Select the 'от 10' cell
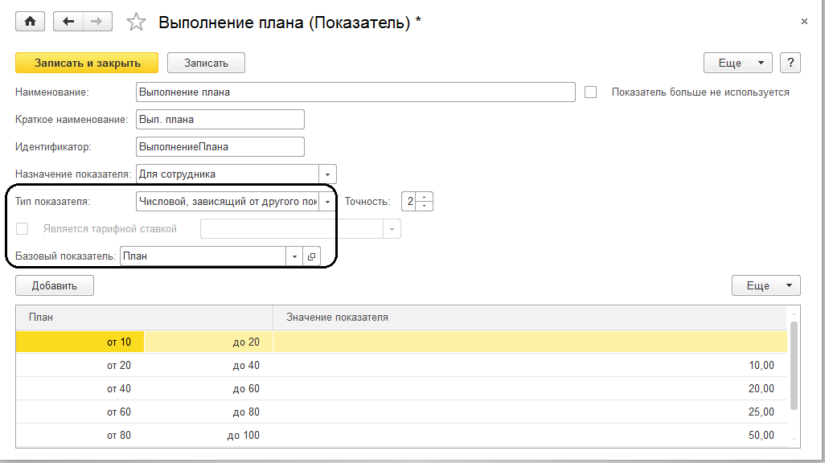 pyautogui.click(x=80, y=342)
